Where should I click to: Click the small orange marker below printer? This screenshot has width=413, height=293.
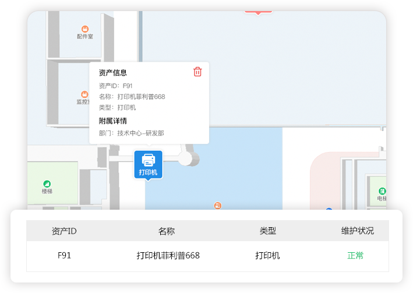(x=217, y=205)
